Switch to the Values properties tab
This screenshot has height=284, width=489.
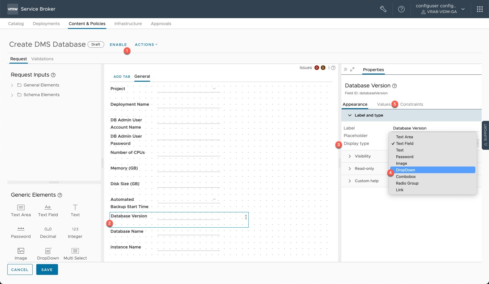[x=384, y=104]
